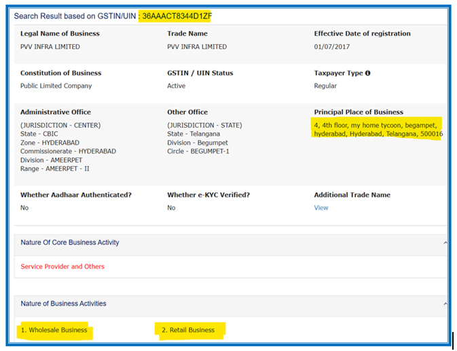Image resolution: width=457 pixels, height=351 pixels.
Task: Click PVV INFRA LIMITED under Trade Name
Action: coord(197,47)
